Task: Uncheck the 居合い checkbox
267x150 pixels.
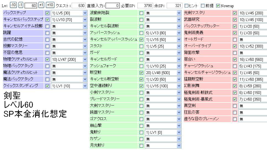Action: click(x=235, y=60)
